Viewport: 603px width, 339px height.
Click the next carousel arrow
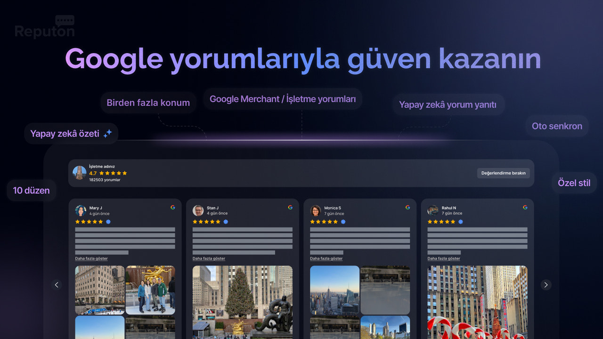click(546, 284)
